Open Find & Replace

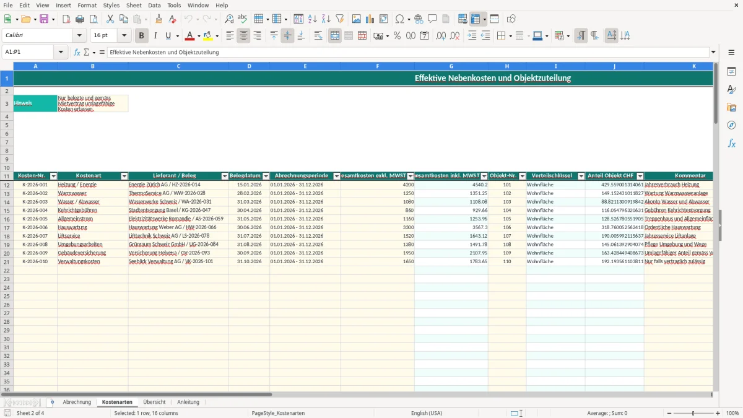[229, 19]
